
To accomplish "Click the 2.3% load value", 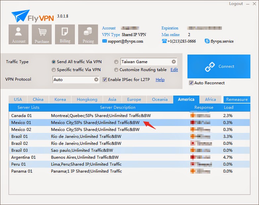I will click(x=228, y=116).
